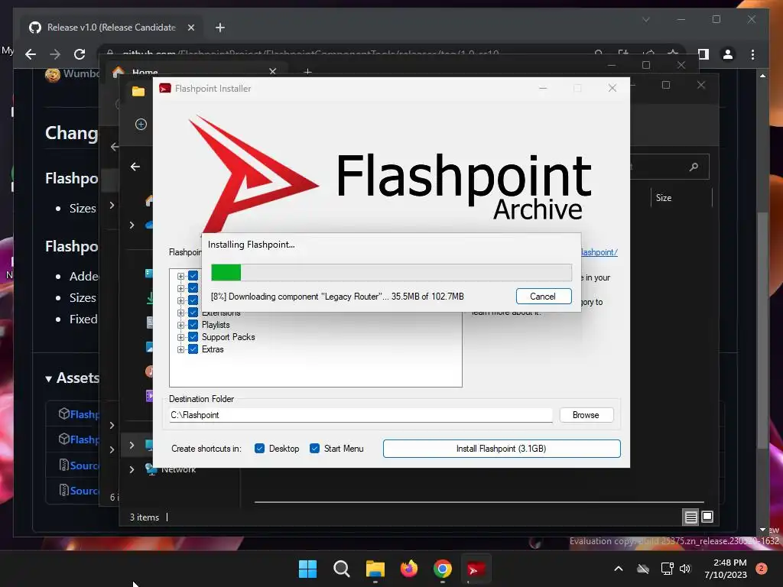Close the Home tab in File Explorer
The image size is (783, 587).
point(273,72)
